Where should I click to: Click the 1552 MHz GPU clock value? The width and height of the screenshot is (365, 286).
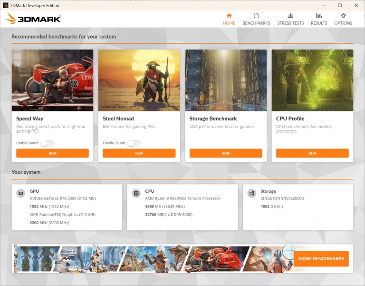pyautogui.click(x=49, y=206)
